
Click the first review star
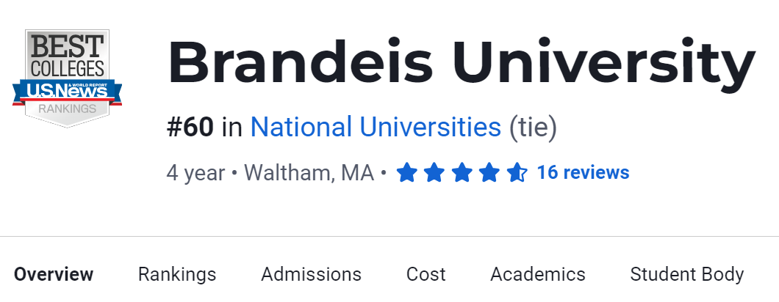407,173
